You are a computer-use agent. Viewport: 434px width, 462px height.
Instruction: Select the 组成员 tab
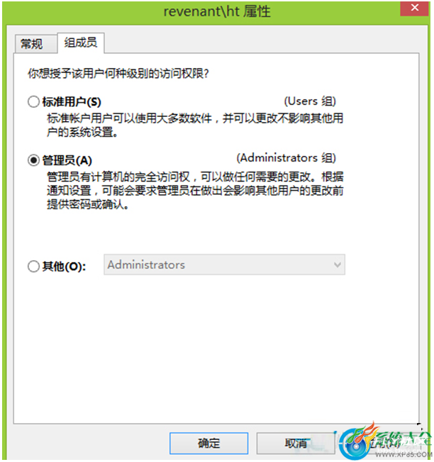81,43
